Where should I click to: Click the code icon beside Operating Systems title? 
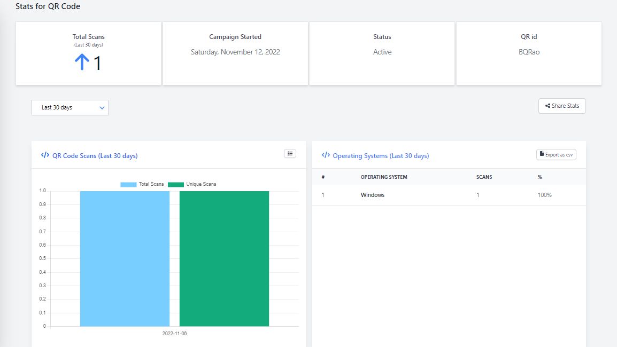(x=326, y=155)
